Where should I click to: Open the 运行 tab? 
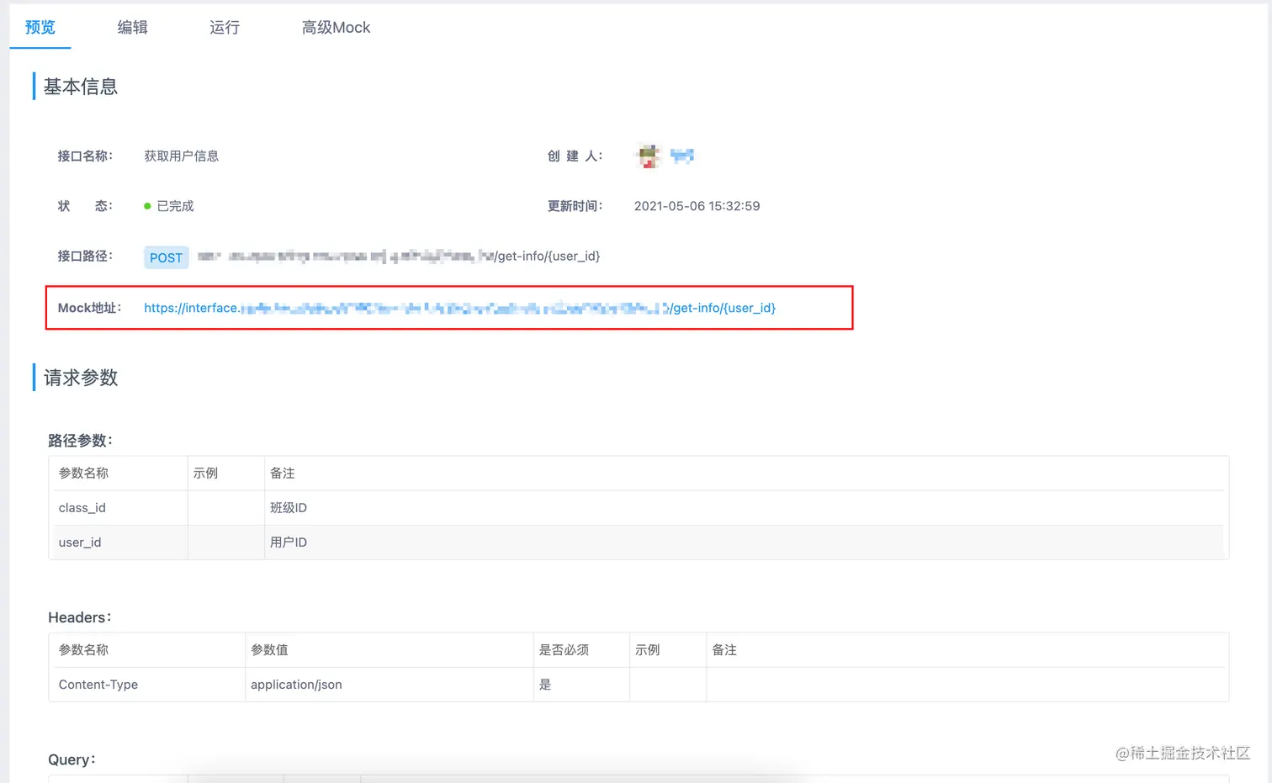click(x=225, y=27)
